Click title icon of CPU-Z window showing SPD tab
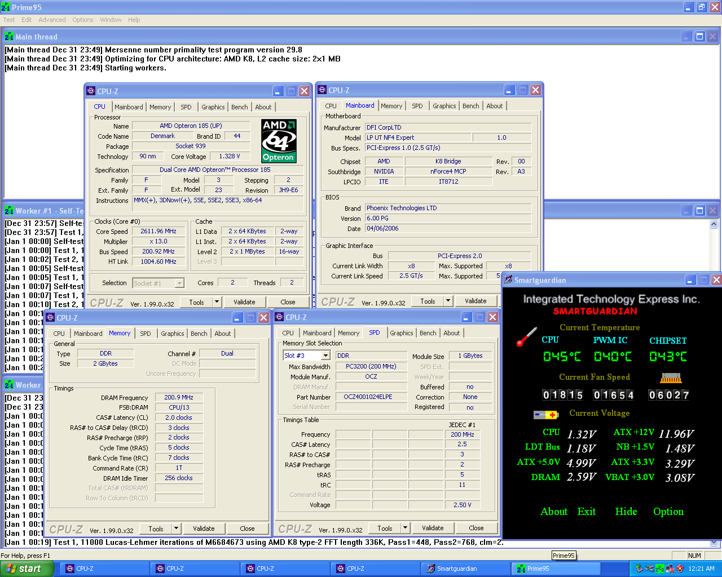Screen dimensions: 722x577 tap(279, 317)
